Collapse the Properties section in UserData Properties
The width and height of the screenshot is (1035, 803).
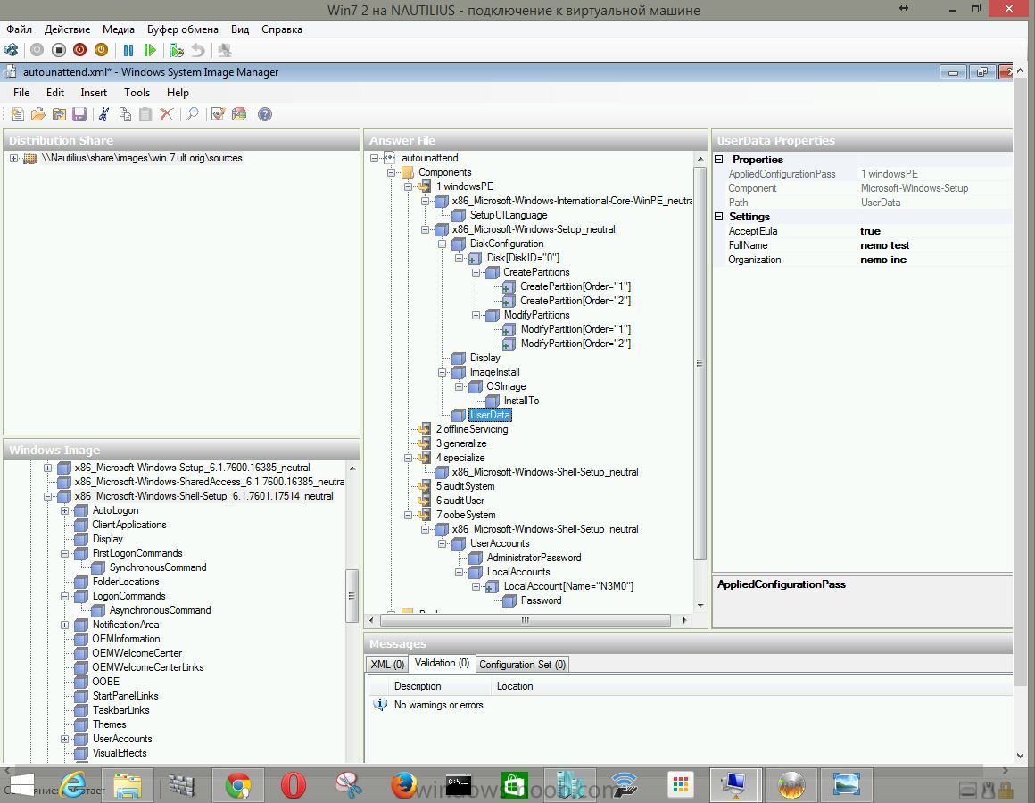pos(719,160)
